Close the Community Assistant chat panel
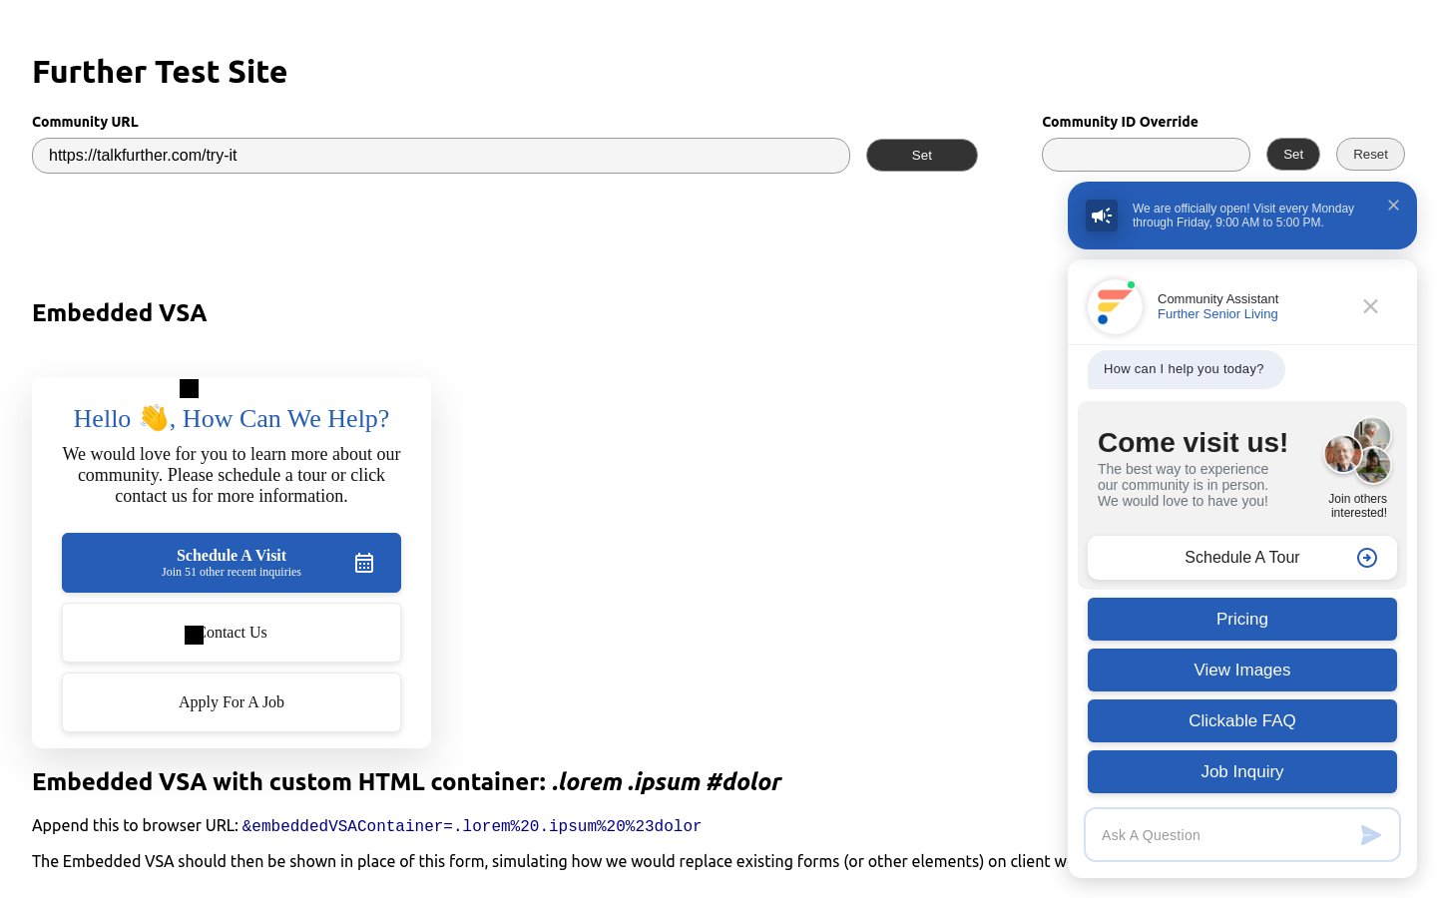 click(1370, 306)
